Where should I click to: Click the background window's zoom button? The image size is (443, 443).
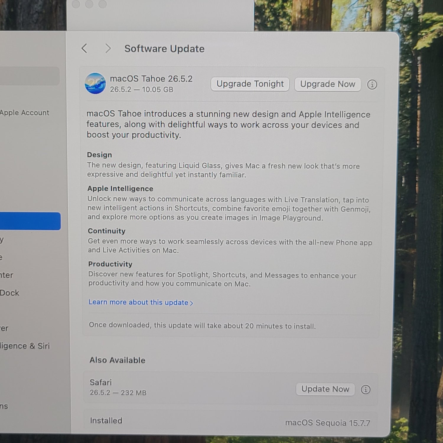[102, 4]
